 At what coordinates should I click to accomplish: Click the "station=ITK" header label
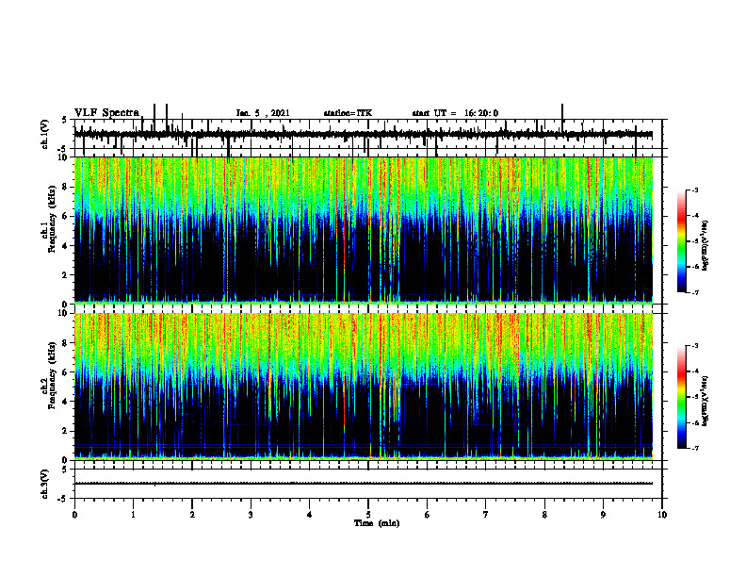(x=348, y=113)
